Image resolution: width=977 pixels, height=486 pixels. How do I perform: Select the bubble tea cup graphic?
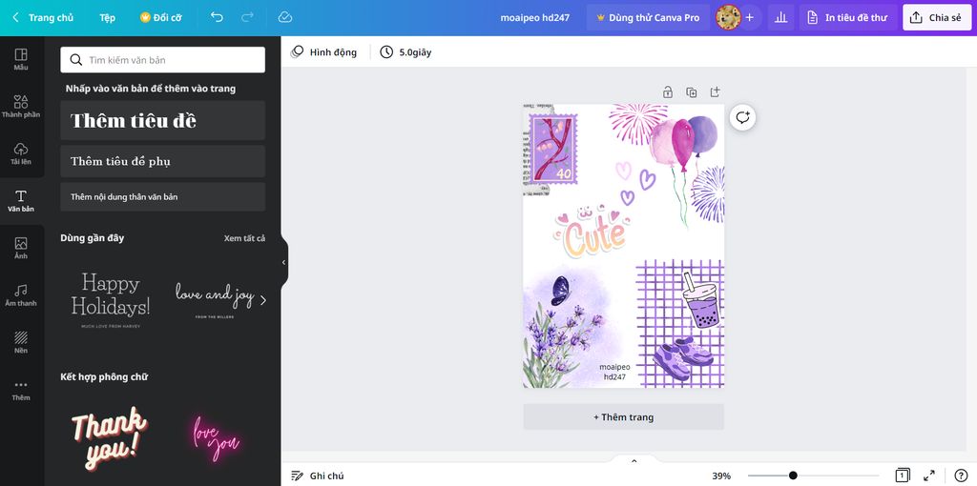(x=700, y=300)
